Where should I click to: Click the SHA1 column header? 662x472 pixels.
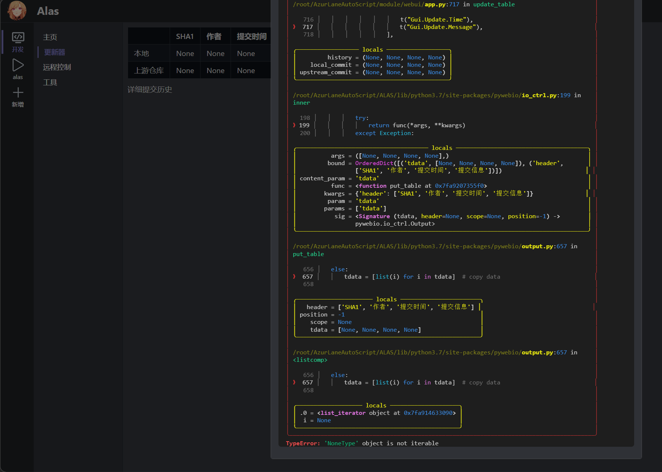(x=185, y=36)
